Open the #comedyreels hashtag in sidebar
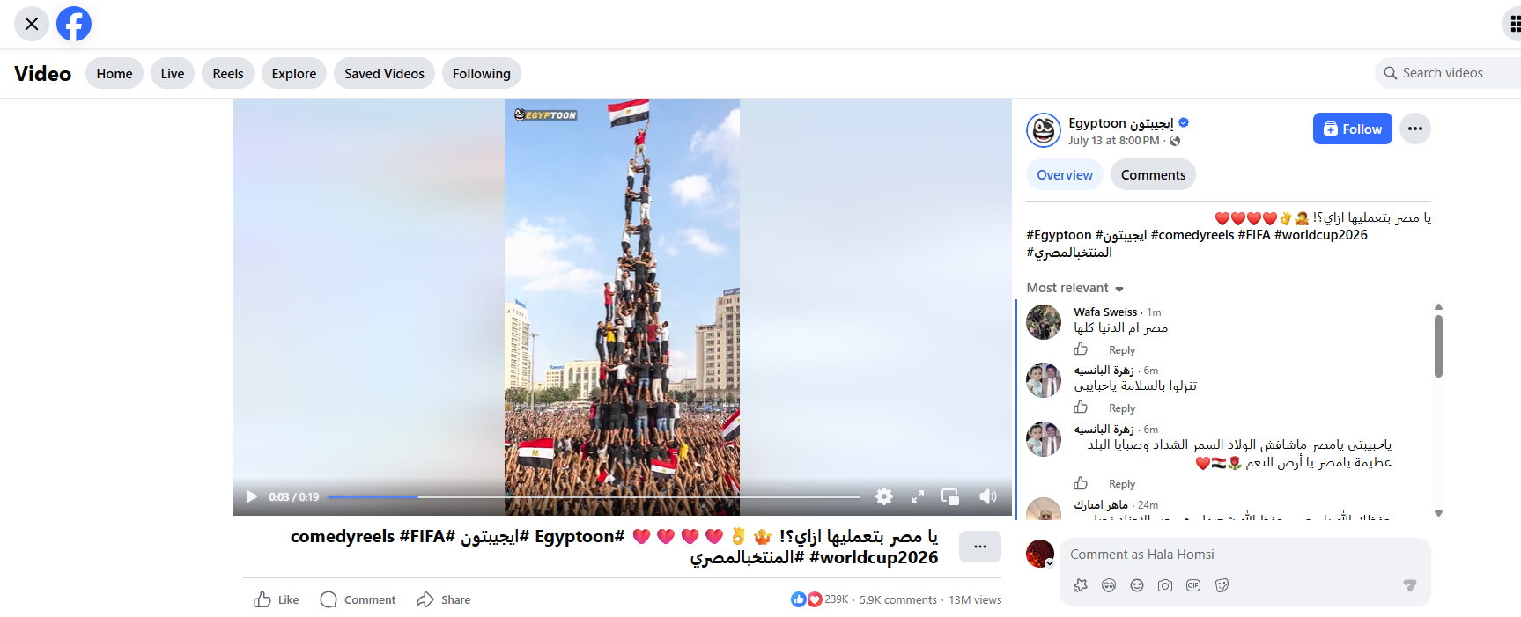Image resolution: width=1521 pixels, height=617 pixels. [1192, 235]
